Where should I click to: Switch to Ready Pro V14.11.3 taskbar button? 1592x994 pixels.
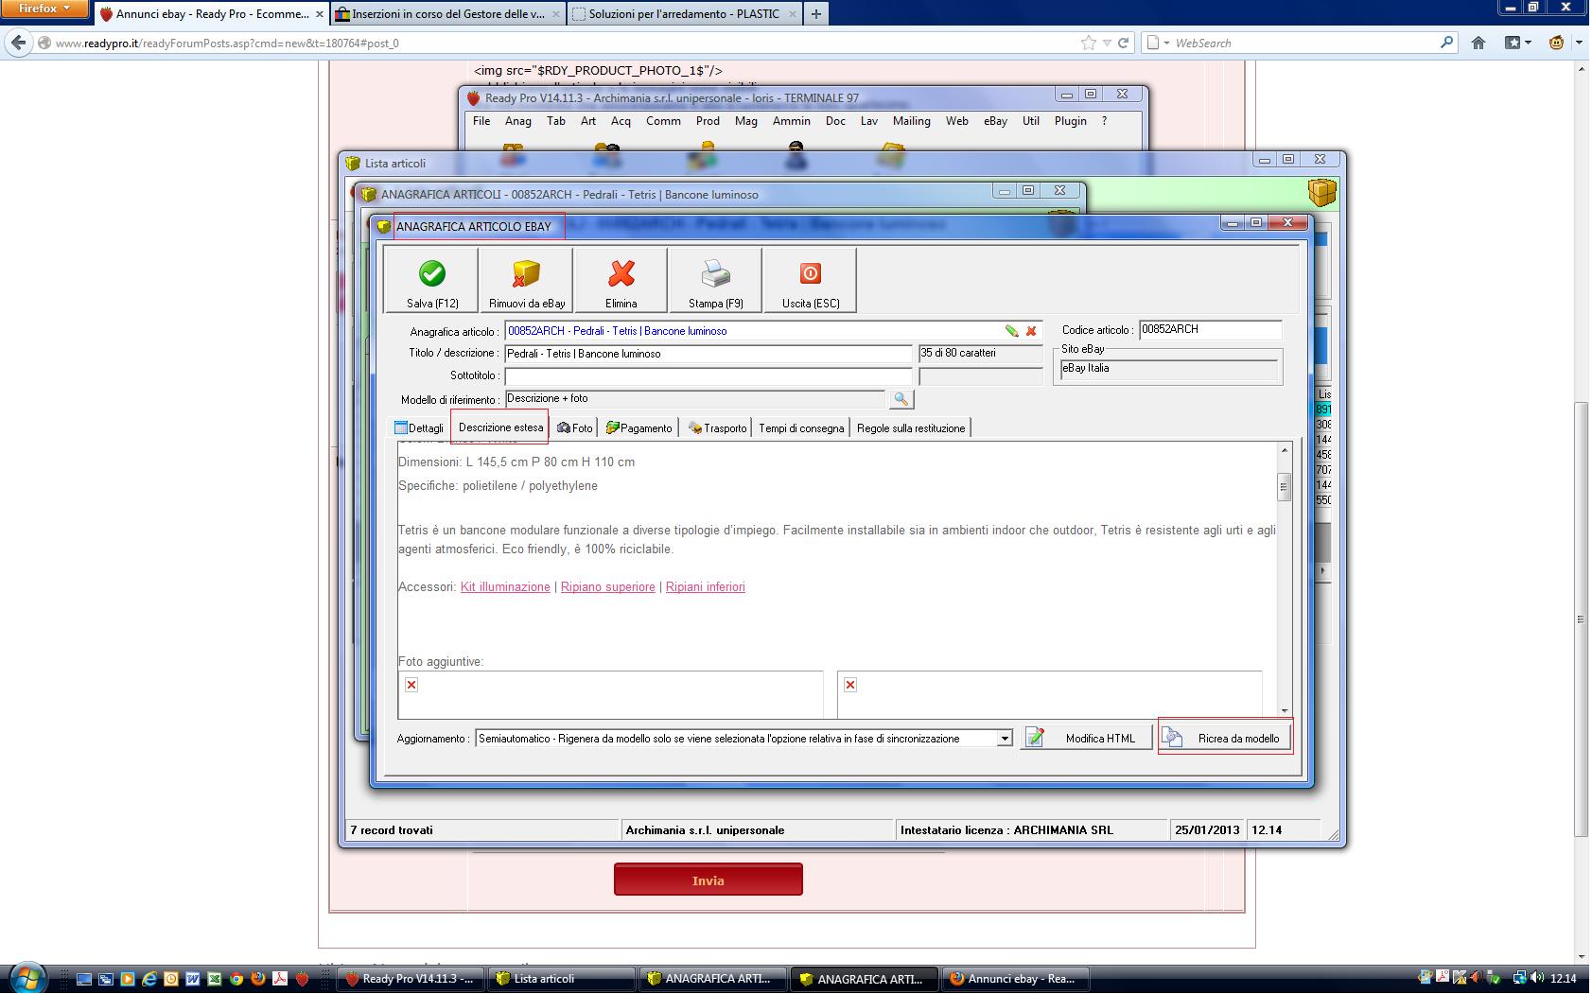pyautogui.click(x=411, y=979)
